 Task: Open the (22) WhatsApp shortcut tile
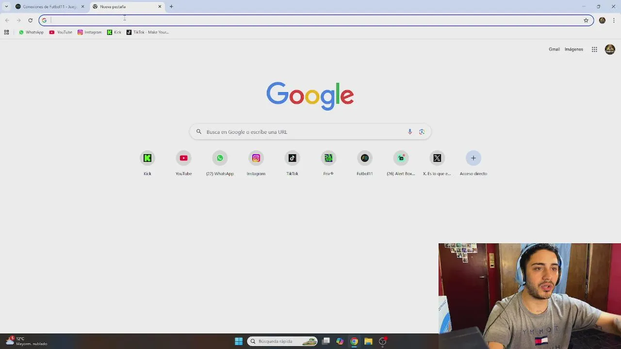coord(220,164)
